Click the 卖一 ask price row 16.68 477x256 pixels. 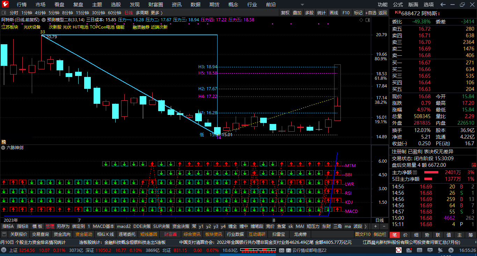(x=433, y=55)
